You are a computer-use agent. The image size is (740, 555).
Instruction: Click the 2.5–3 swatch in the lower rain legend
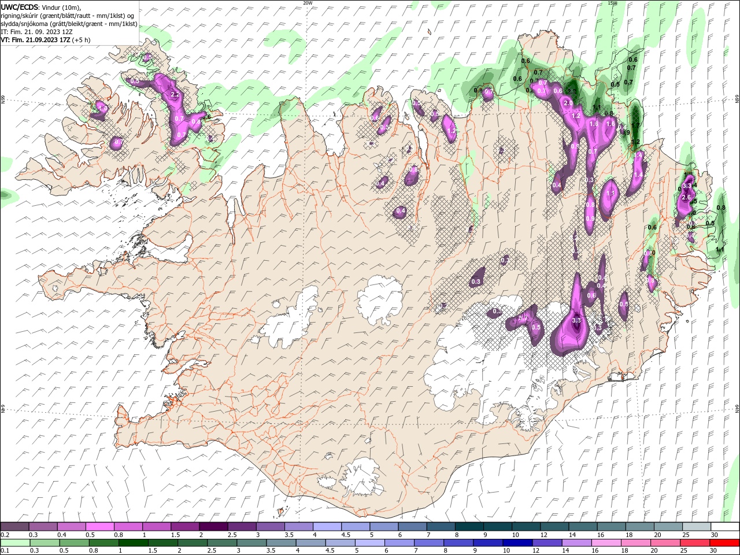pos(221,543)
